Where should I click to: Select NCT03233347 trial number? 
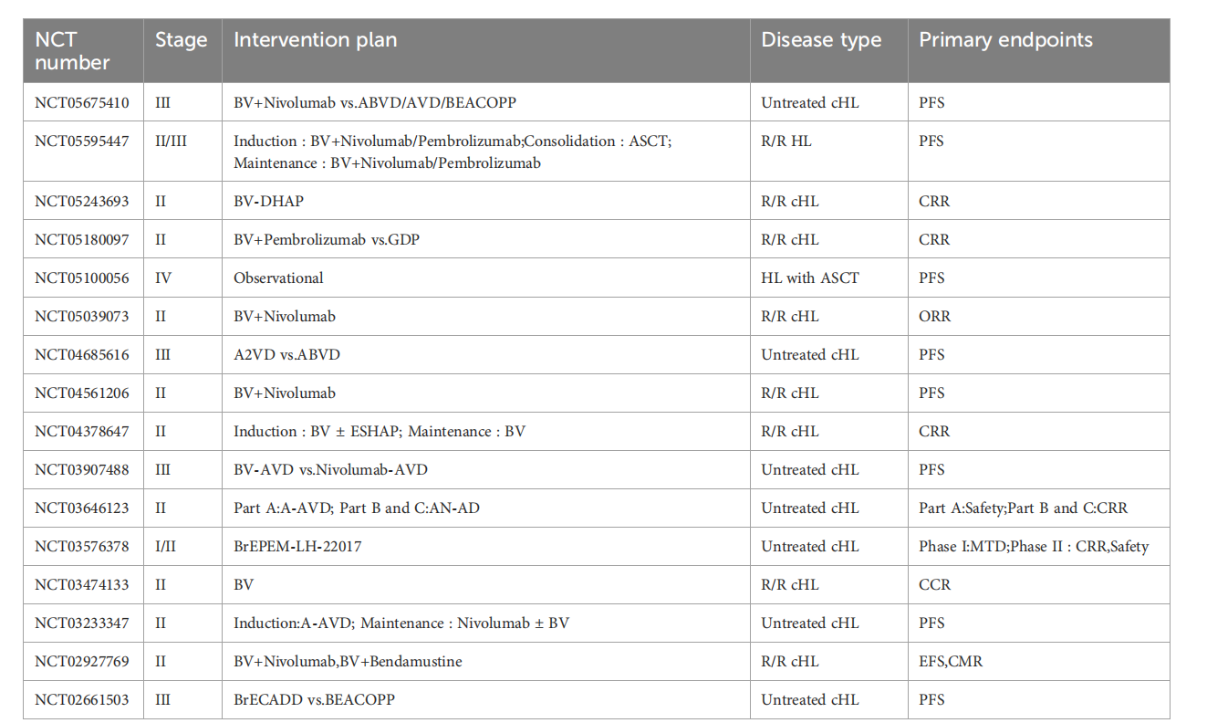coord(82,623)
